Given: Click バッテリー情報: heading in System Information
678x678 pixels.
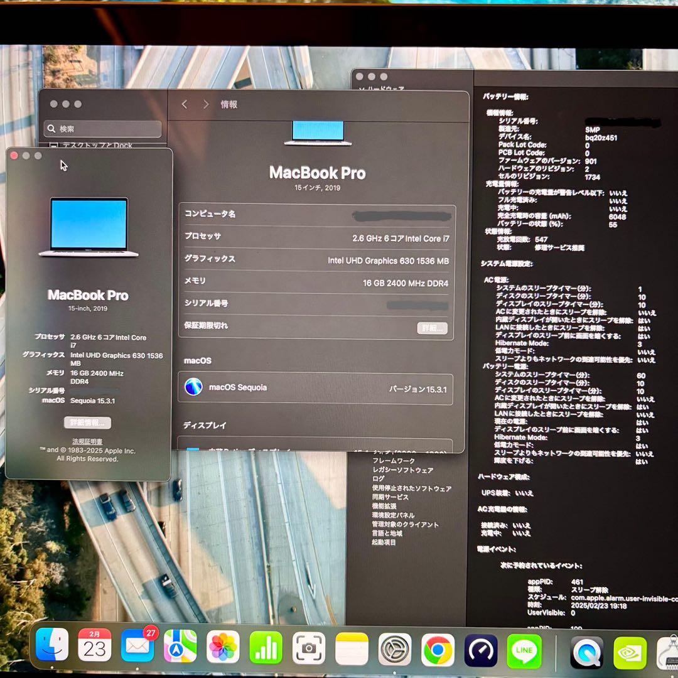Looking at the screenshot, I should (505, 97).
